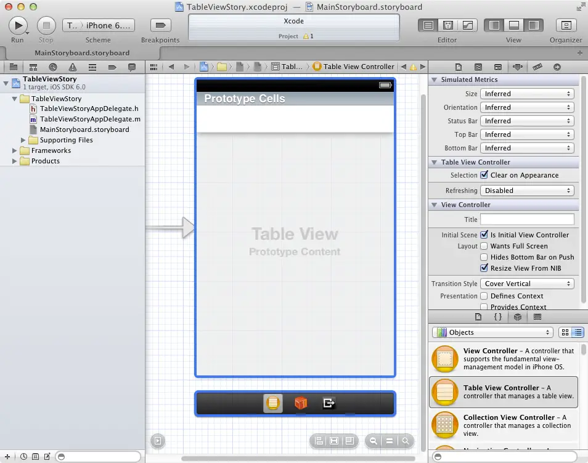Select the Search navigator icon
588x463 pixels.
tap(53, 67)
